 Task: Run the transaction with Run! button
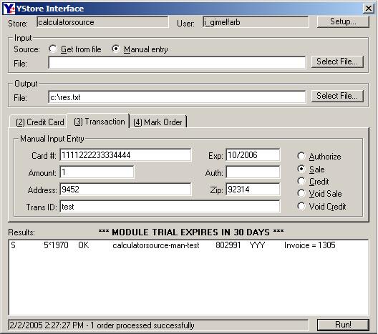click(x=343, y=325)
